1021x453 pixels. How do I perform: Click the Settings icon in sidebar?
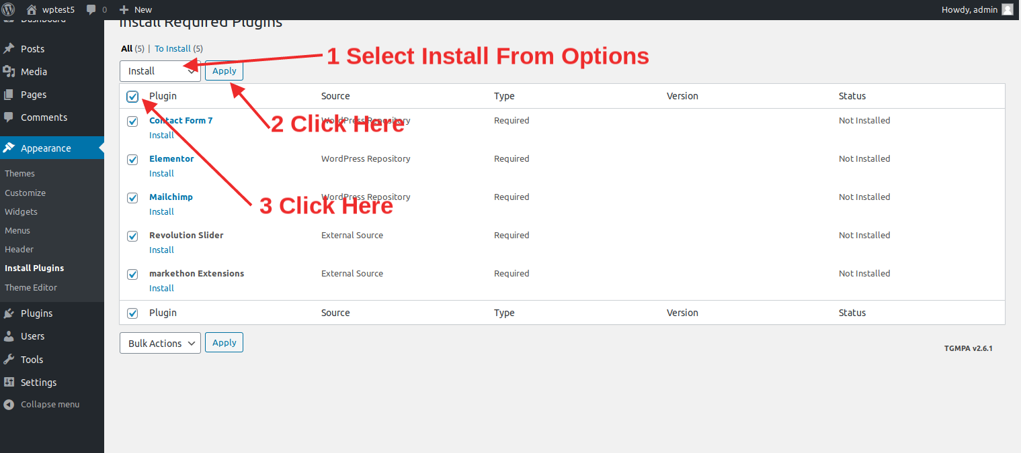pos(9,382)
